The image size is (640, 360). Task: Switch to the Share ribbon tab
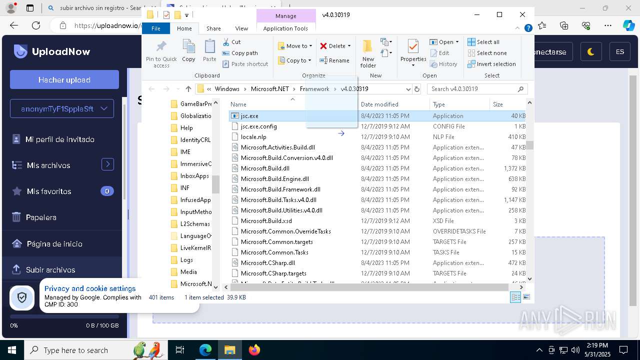click(x=213, y=28)
